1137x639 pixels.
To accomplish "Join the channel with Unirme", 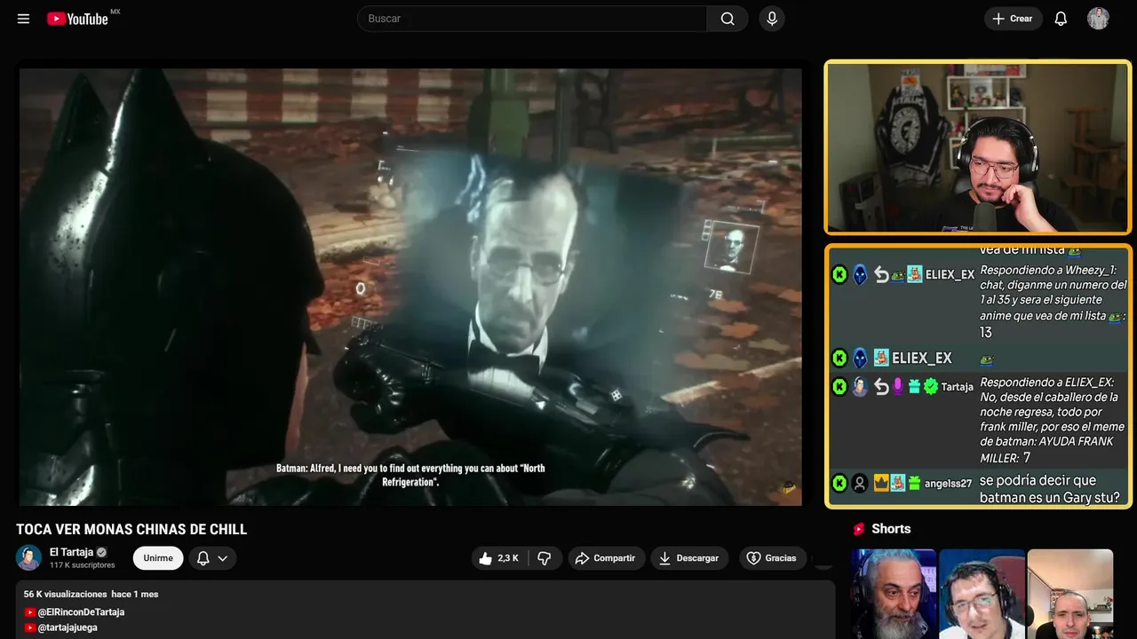I will (158, 558).
